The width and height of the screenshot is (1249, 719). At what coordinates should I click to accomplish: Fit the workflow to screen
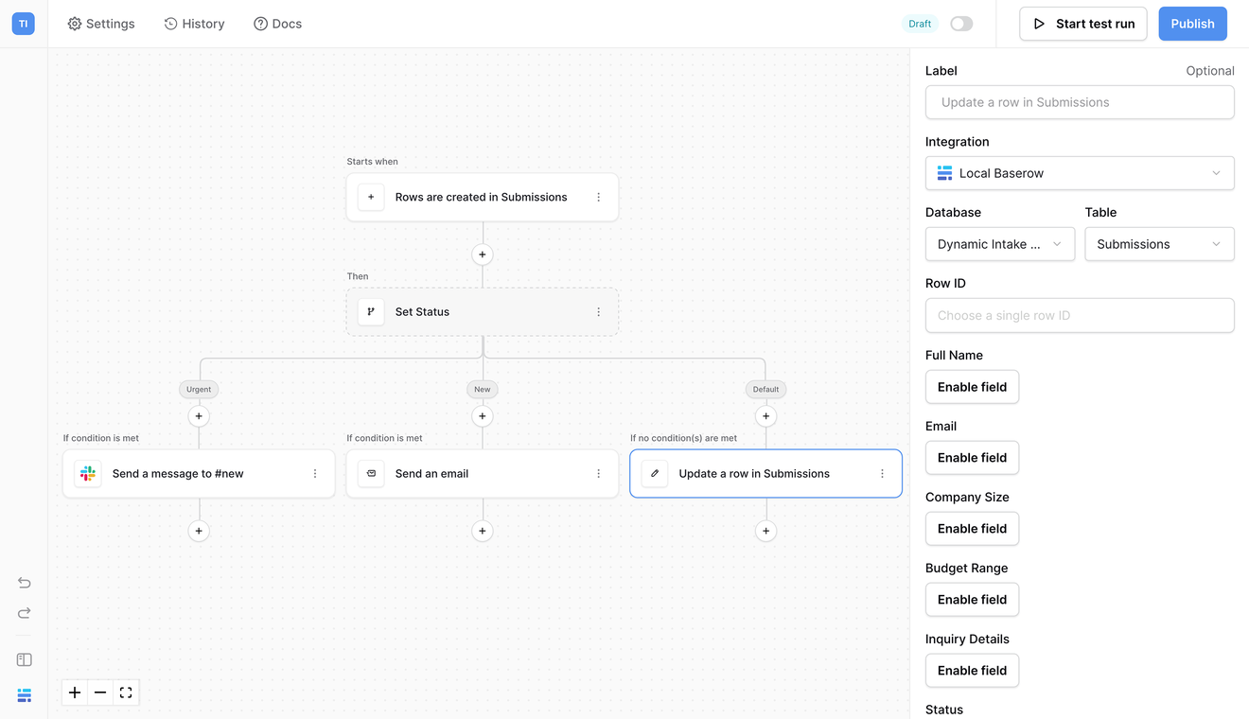126,693
